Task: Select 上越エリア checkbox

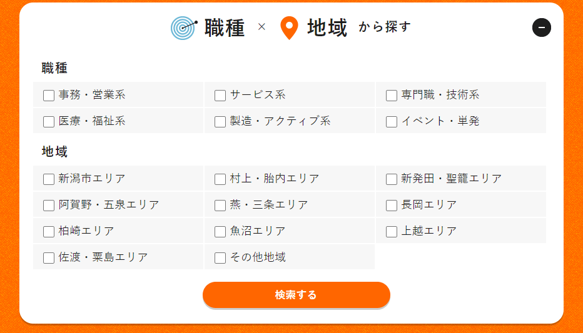Action: click(392, 232)
